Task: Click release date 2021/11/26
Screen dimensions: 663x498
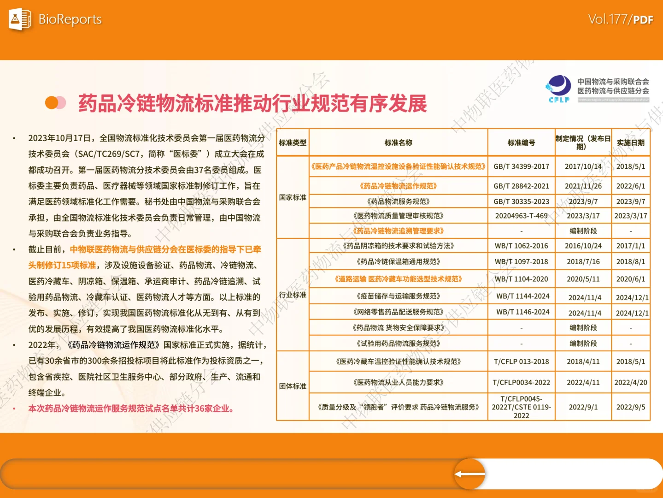Action: pyautogui.click(x=583, y=186)
